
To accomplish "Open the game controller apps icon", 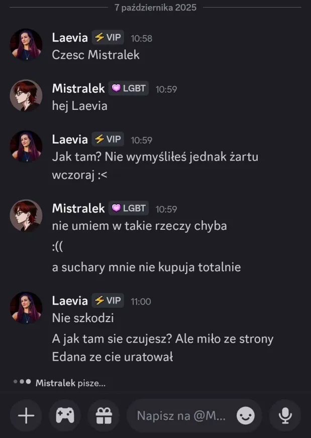I will [65, 415].
